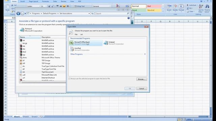The image size is (216, 121).
Task: Click the Browse... button
Action: [x=142, y=79]
